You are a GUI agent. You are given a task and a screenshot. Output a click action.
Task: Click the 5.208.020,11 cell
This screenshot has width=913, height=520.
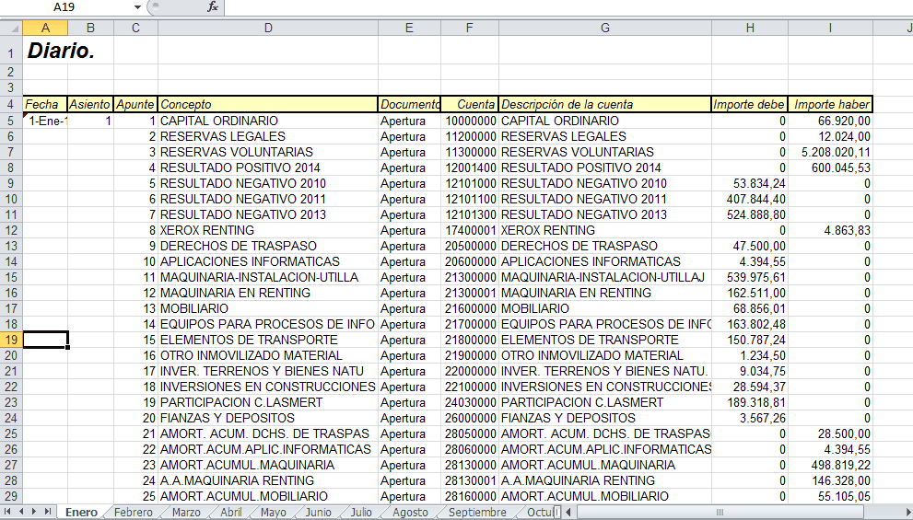[x=830, y=153]
